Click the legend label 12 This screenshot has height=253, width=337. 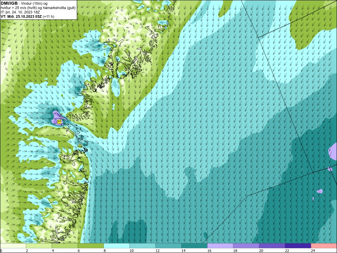tap(157, 251)
